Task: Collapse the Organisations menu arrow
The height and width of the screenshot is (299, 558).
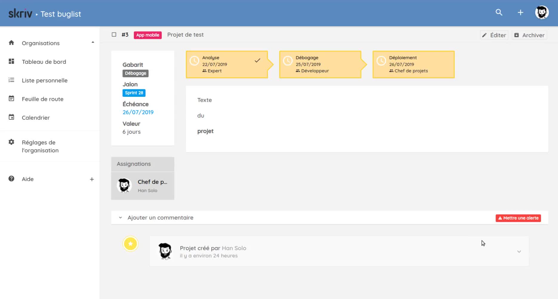Action: click(x=93, y=43)
